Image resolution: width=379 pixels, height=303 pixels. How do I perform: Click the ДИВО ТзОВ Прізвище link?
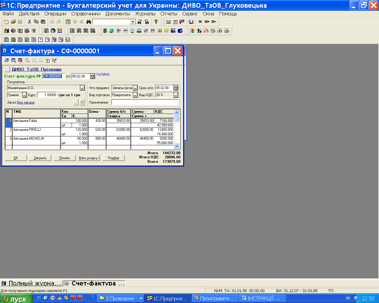37,69
